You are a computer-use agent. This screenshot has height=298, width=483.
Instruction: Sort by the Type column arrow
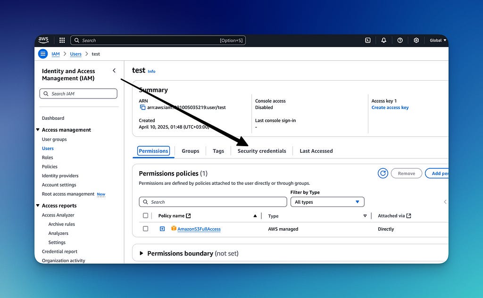click(365, 216)
